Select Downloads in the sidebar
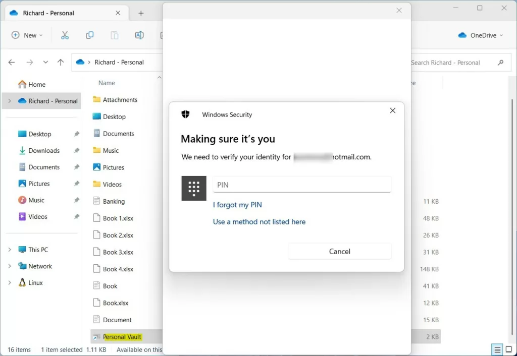The width and height of the screenshot is (517, 356). pyautogui.click(x=44, y=150)
